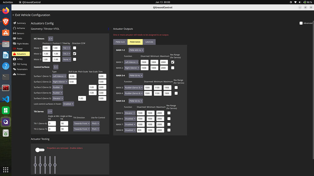Switch to the UAVCAN tab
This screenshot has width=314, height=176.
coord(149,42)
